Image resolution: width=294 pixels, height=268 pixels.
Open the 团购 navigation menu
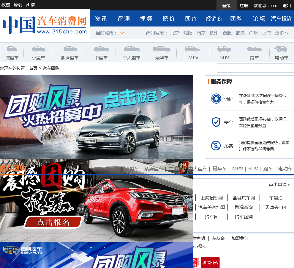[236, 19]
